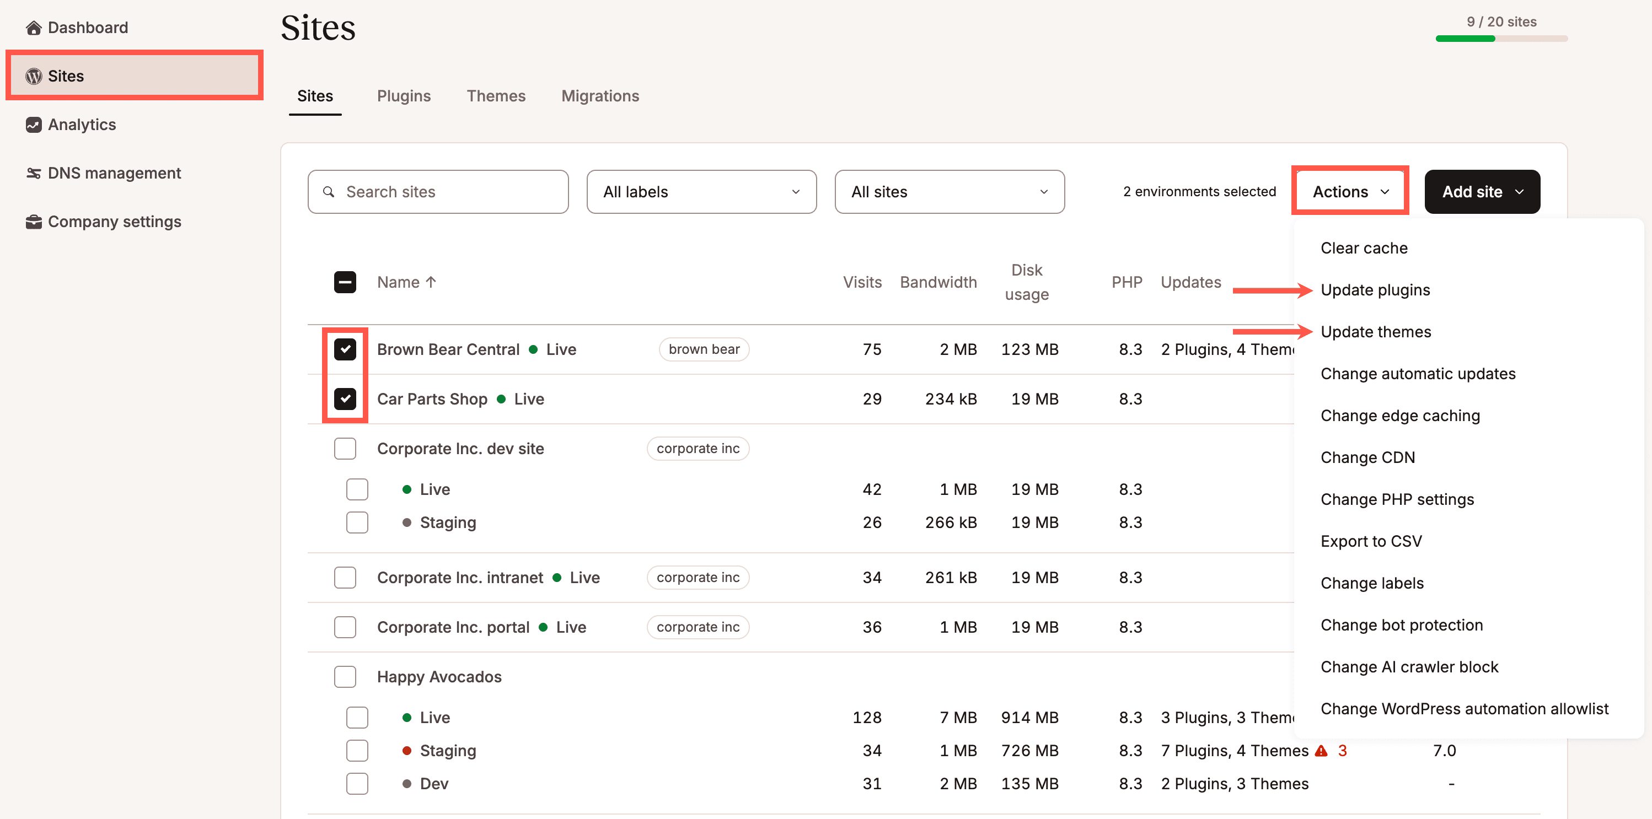Select Change automatic updates

click(x=1418, y=374)
